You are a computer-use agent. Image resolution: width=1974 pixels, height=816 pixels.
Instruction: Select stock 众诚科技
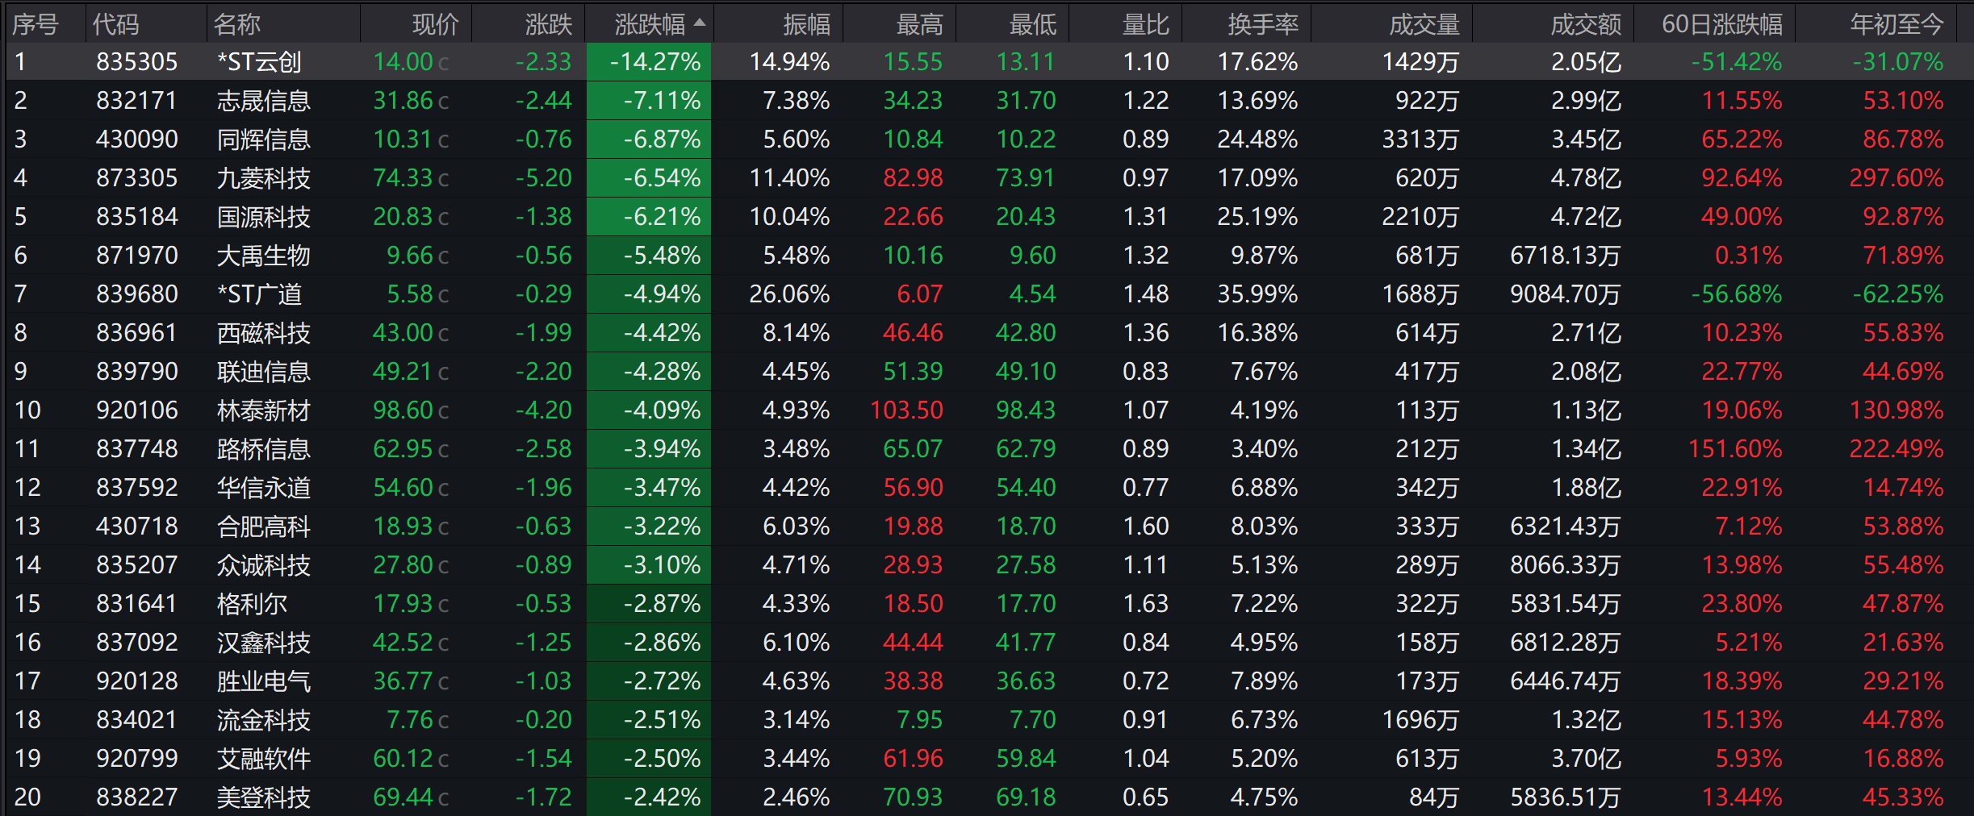coord(264,565)
